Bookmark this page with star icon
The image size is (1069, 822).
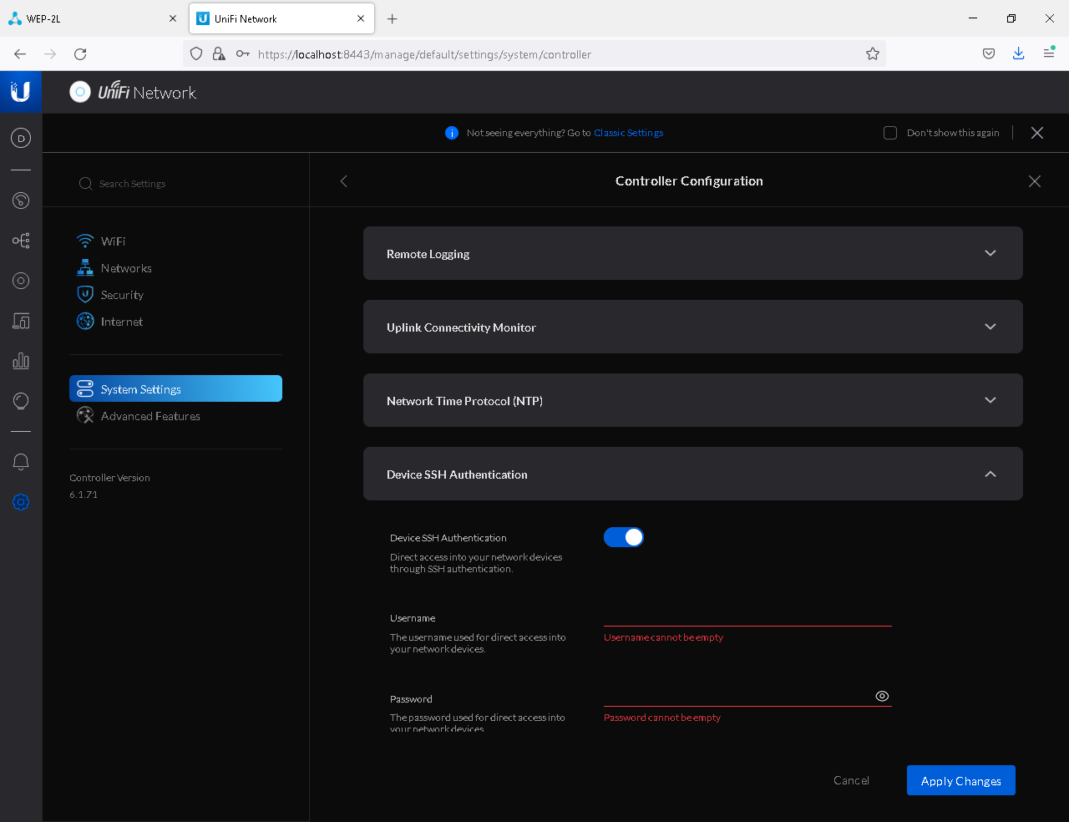click(873, 54)
